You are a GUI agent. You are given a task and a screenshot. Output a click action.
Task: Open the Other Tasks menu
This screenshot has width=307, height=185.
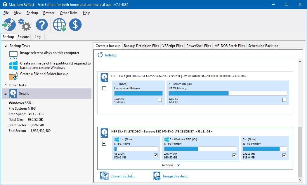pyautogui.click(x=69, y=13)
